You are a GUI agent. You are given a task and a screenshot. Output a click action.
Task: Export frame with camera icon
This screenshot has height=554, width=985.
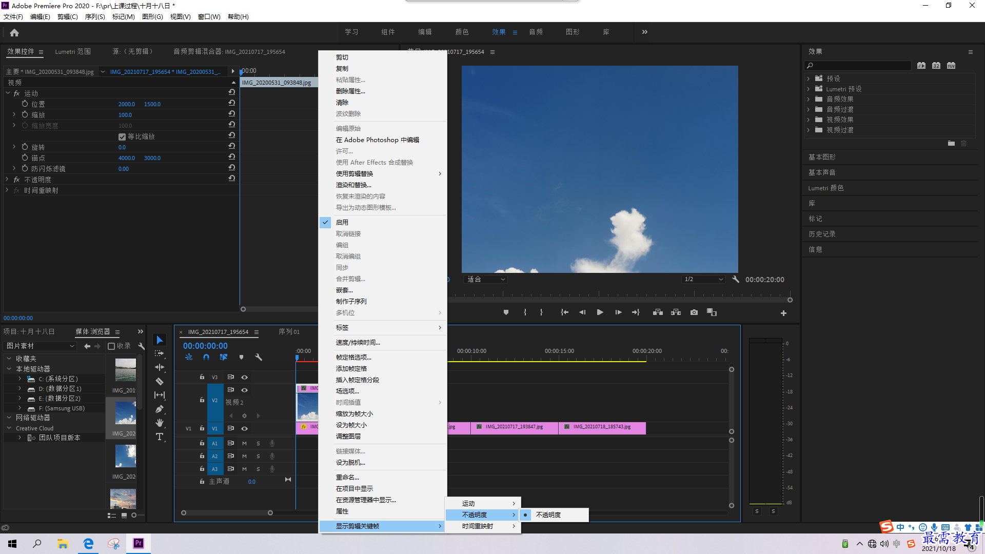[694, 312]
